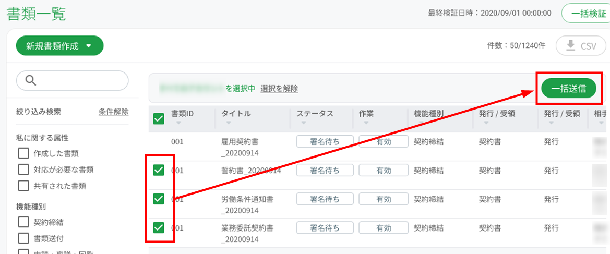Click the 有効 badge in 業務委託契約書 row
The height and width of the screenshot is (254, 610).
tap(384, 228)
